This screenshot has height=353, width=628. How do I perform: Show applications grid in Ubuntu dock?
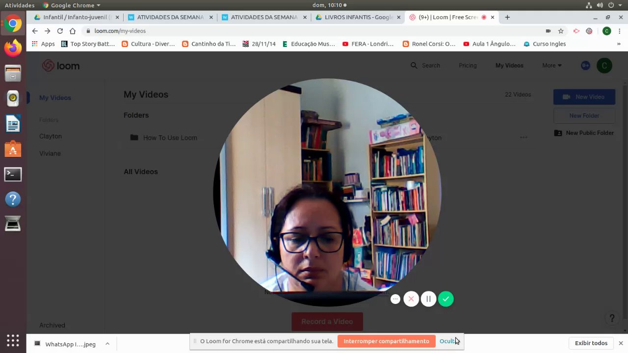click(13, 340)
